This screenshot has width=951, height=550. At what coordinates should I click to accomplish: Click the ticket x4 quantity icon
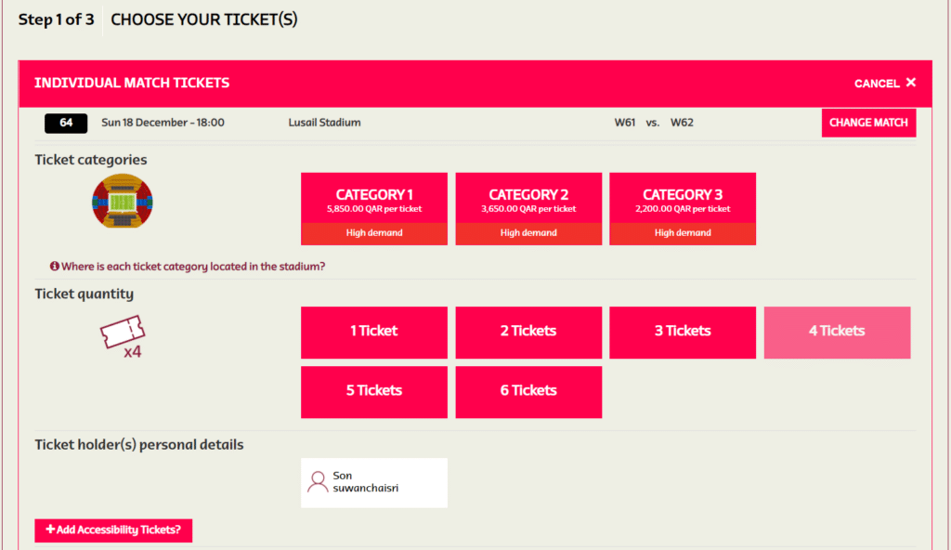pos(123,337)
